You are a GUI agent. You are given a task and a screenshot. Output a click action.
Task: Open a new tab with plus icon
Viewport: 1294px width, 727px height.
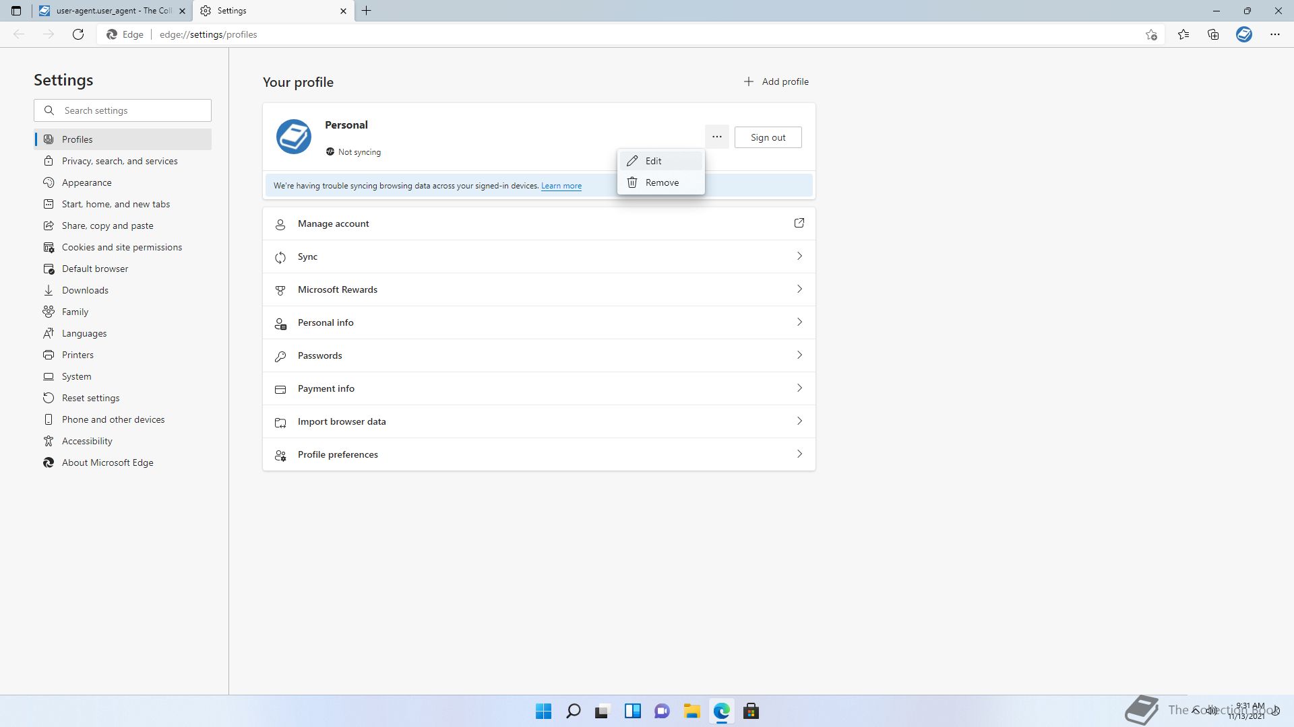(x=367, y=11)
